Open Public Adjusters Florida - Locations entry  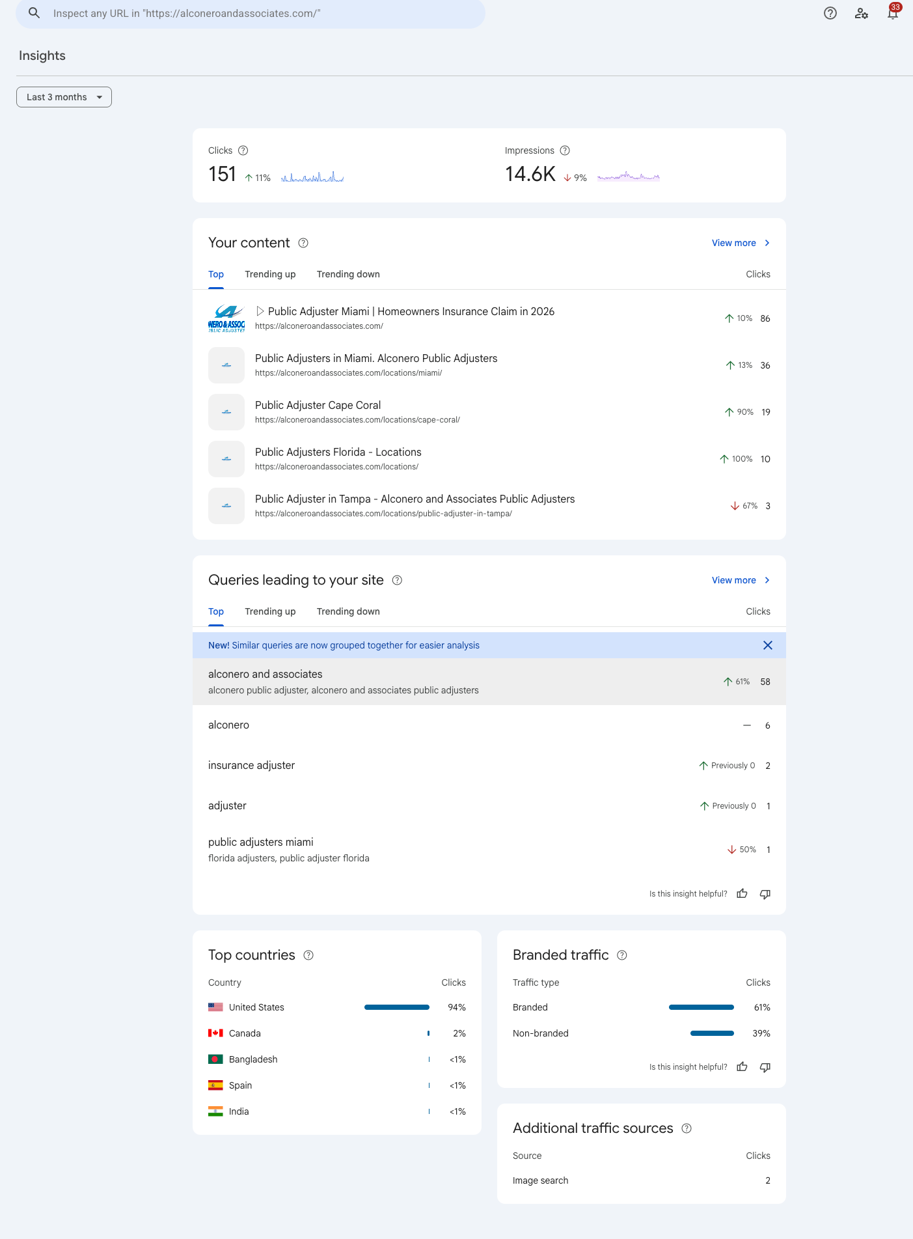(x=489, y=459)
